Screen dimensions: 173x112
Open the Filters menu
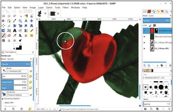(x=66, y=8)
